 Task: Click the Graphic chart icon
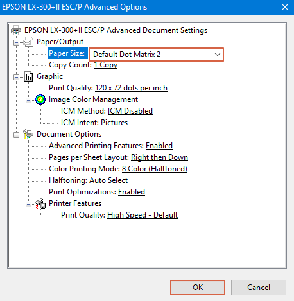pos(28,76)
